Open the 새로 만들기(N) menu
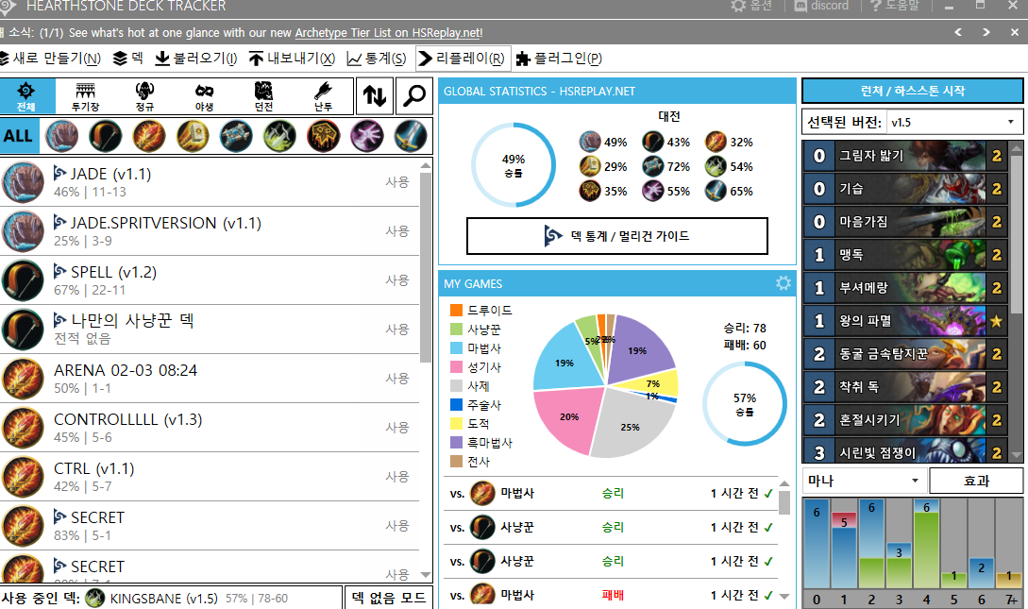The width and height of the screenshot is (1028, 609). pyautogui.click(x=50, y=59)
